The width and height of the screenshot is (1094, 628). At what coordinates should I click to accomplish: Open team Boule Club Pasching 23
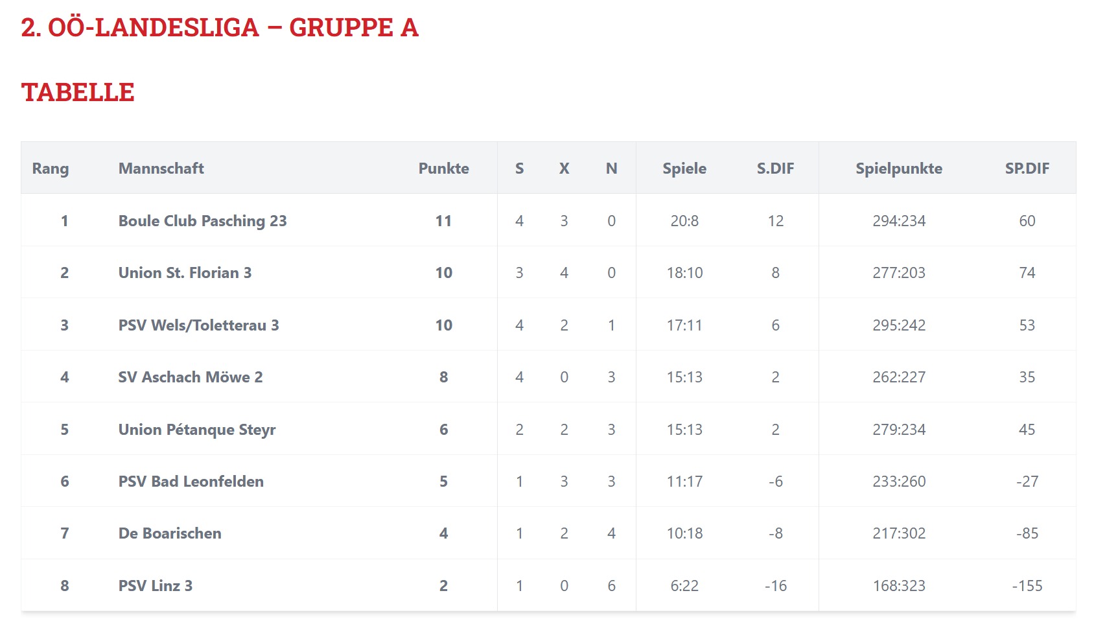pos(202,221)
